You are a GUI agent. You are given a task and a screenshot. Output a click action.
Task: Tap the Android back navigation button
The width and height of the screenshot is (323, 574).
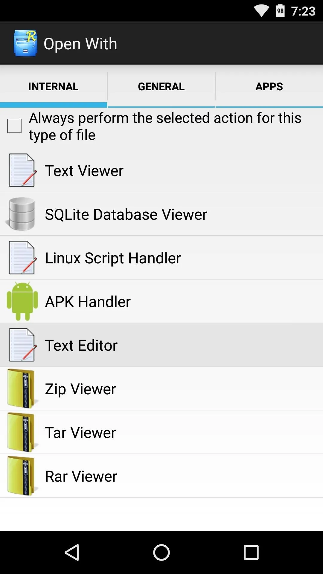(72, 552)
